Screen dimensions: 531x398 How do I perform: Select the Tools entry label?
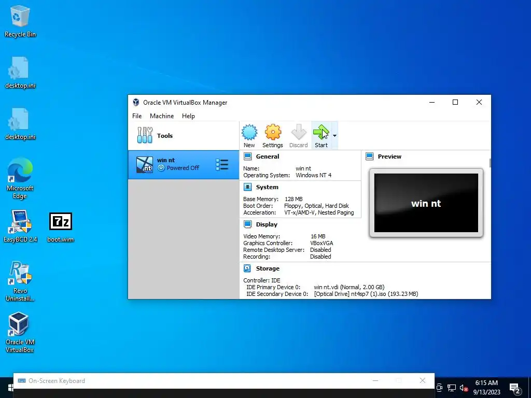tap(164, 136)
